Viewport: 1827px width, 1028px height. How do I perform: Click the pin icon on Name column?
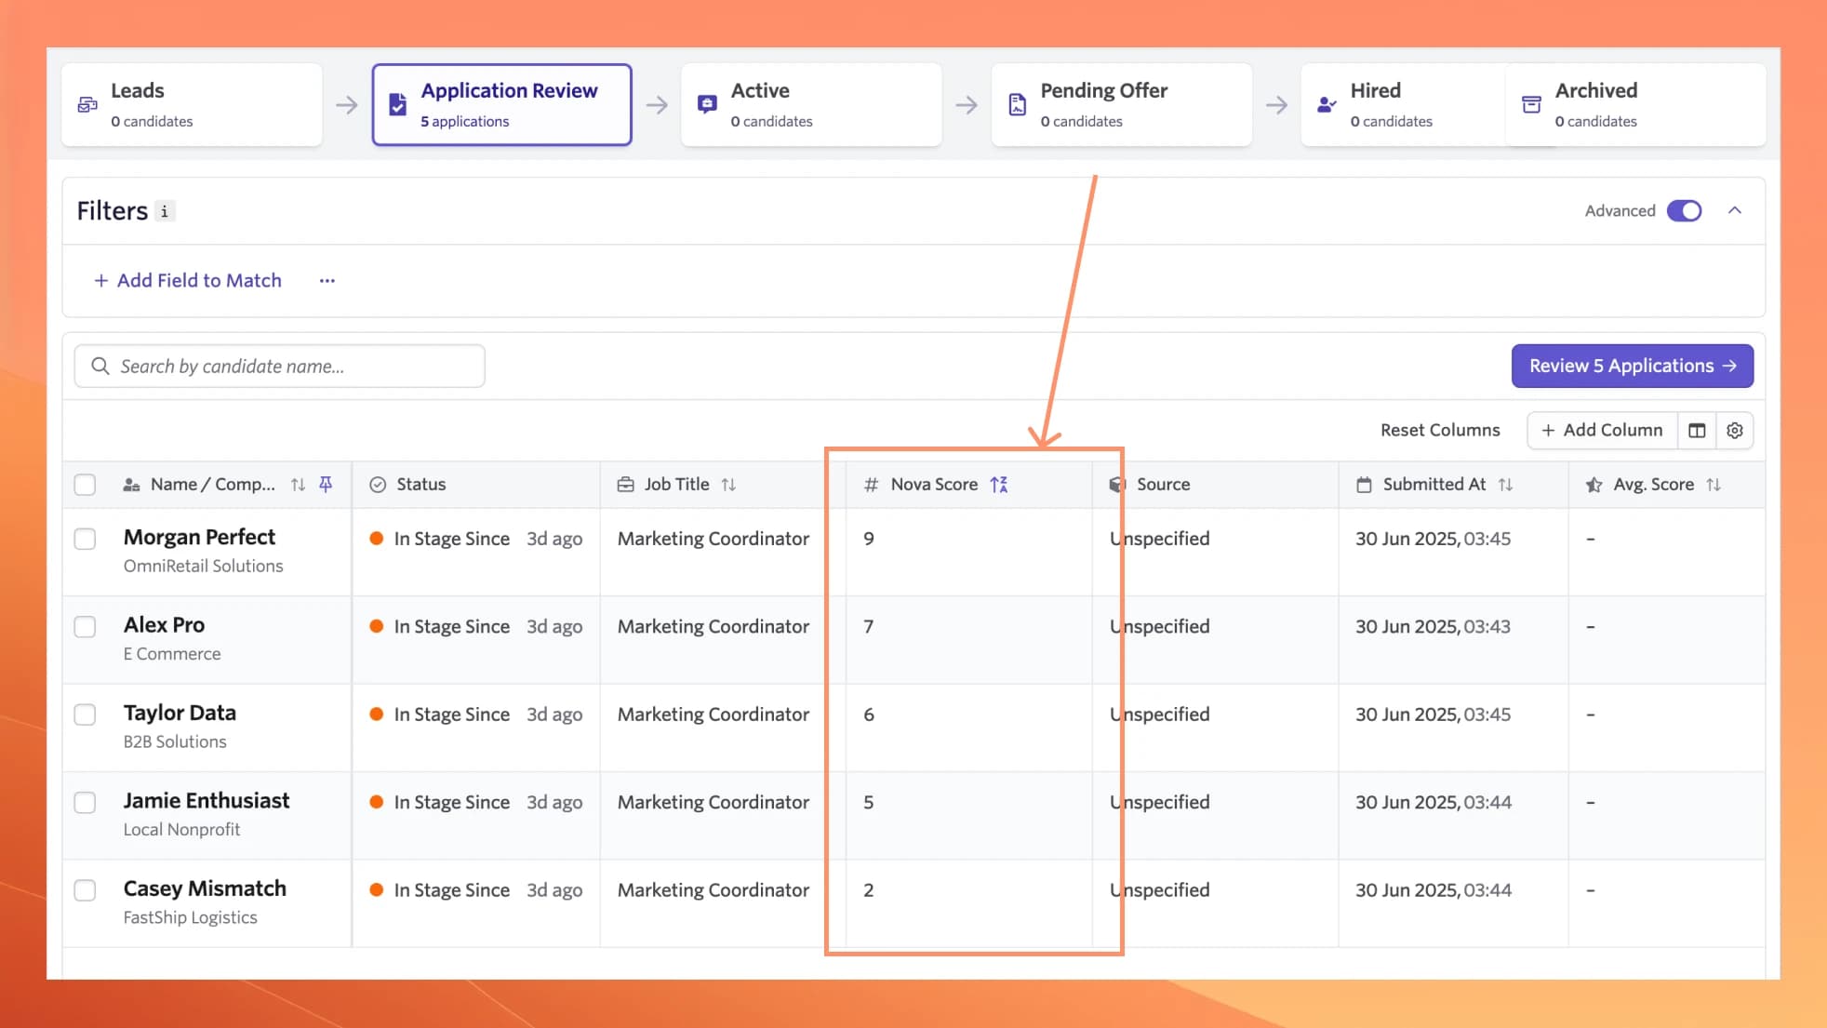[x=326, y=484]
